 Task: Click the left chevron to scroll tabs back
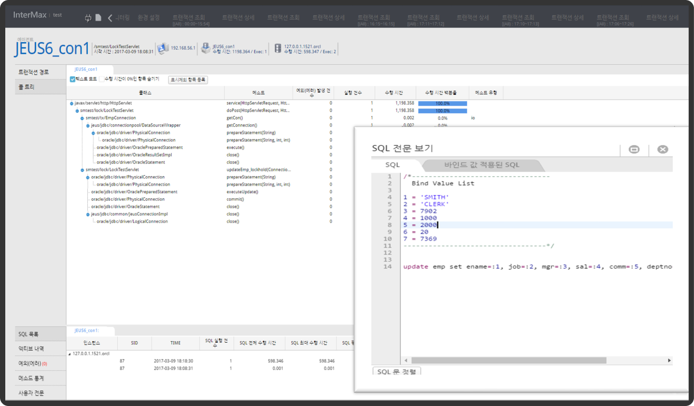tap(110, 18)
